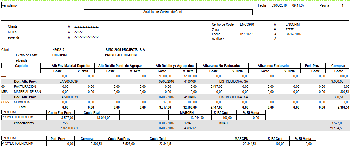Click the total value '32.100,00'
The image size is (351, 147).
189,108
